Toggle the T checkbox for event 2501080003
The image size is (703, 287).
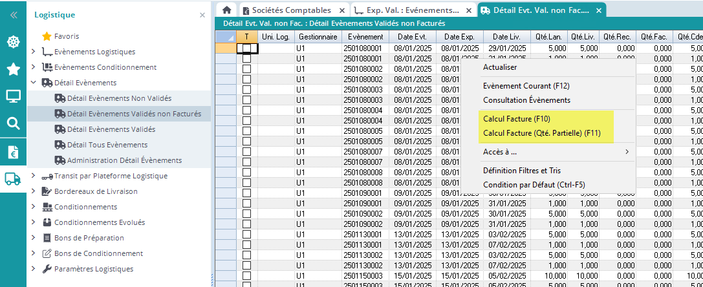tap(246, 89)
